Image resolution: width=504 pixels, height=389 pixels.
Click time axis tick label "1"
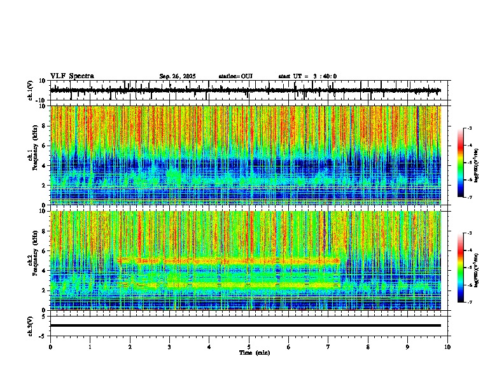point(90,347)
